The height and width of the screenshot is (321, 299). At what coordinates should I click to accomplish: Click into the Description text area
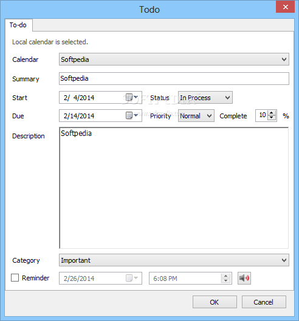point(174,188)
